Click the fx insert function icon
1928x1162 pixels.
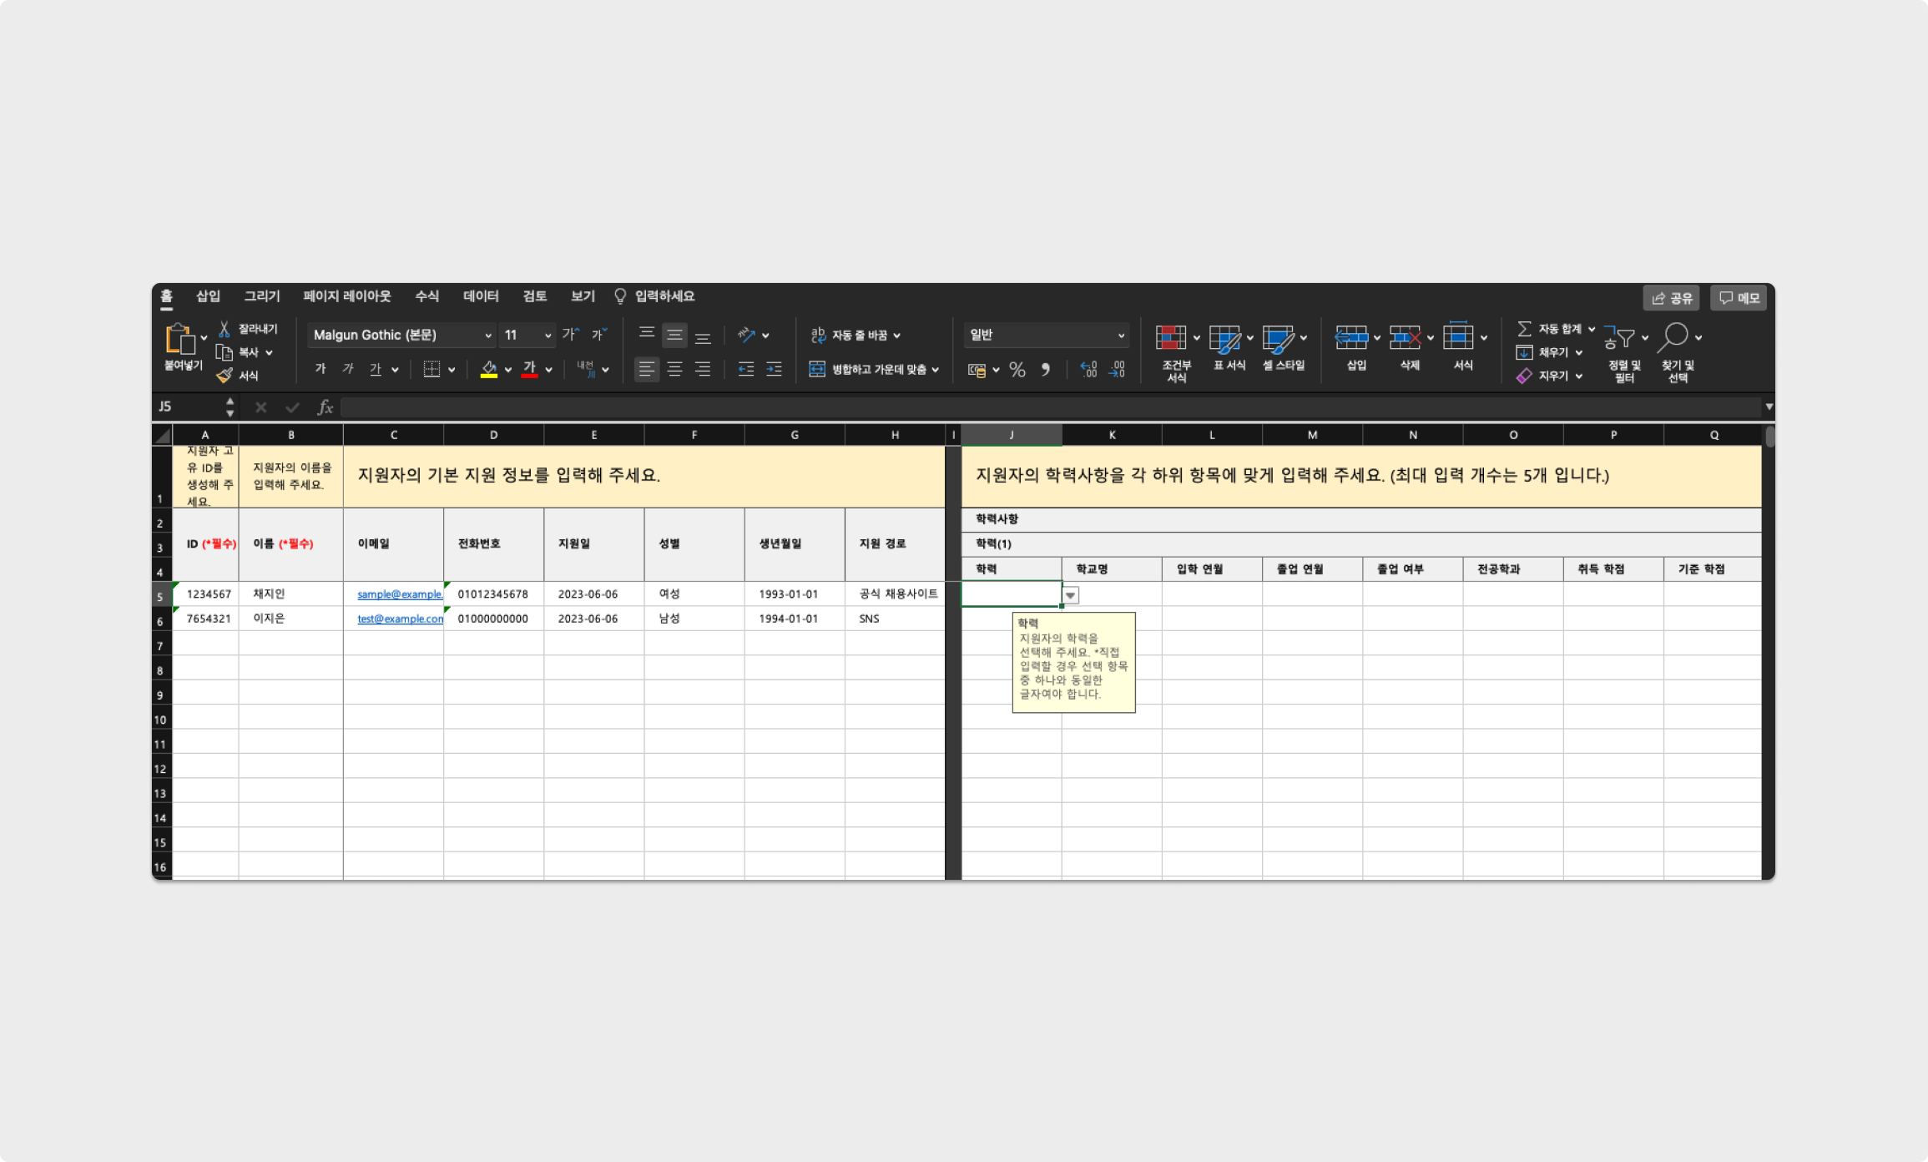click(326, 407)
